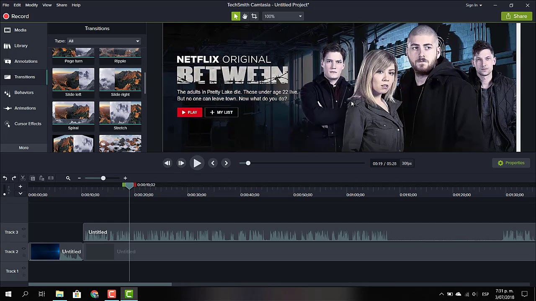Image resolution: width=536 pixels, height=301 pixels.
Task: Open the Modify menu
Action: pyautogui.click(x=31, y=5)
